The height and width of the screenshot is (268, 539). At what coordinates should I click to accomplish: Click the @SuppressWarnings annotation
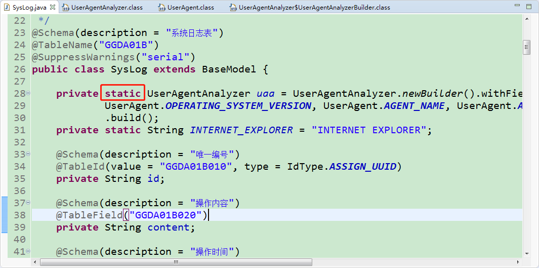pos(84,57)
